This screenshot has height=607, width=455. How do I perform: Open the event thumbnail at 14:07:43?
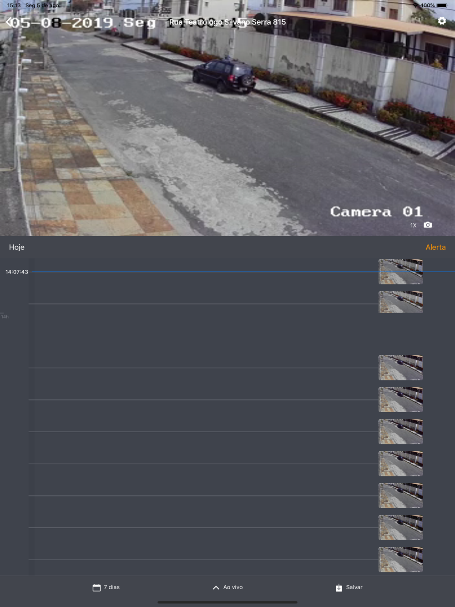(400, 272)
